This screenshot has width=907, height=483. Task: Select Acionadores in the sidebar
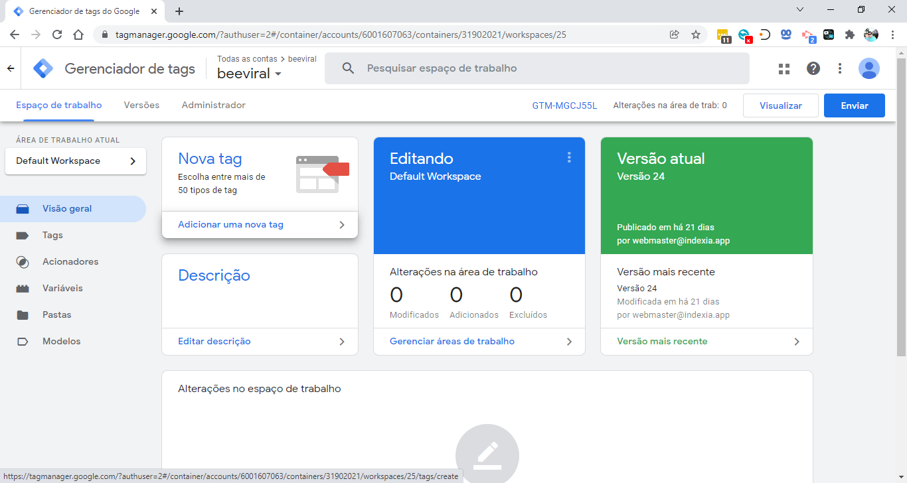pos(73,262)
